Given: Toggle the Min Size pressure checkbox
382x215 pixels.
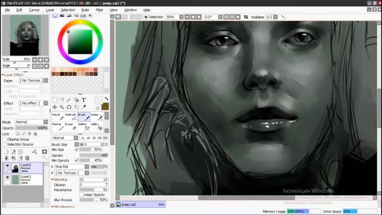Looking at the screenshot, I should [77, 149].
